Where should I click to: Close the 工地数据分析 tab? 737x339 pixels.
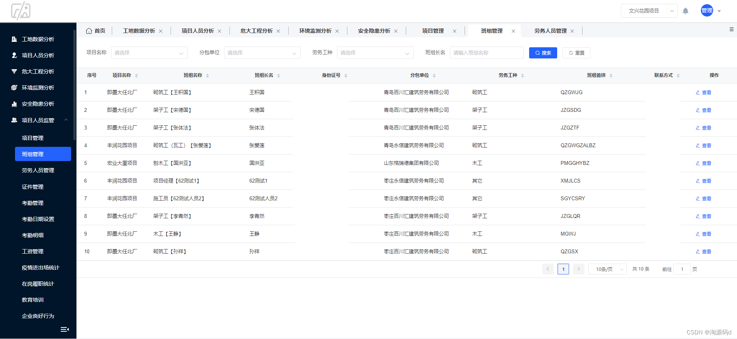click(161, 31)
